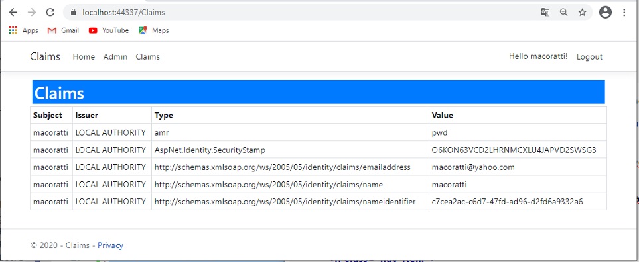639x262 pixels.
Task: Click the Type column header
Action: 290,115
